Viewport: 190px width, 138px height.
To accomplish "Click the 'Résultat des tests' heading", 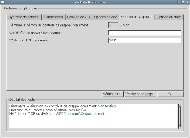I will pyautogui.click(x=21, y=99).
